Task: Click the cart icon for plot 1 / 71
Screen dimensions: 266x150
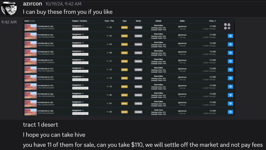Action: coord(230,61)
